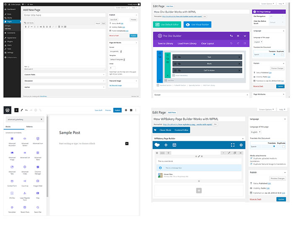Select the Gutenberg pencil tools icon

pyautogui.click(x=22, y=110)
